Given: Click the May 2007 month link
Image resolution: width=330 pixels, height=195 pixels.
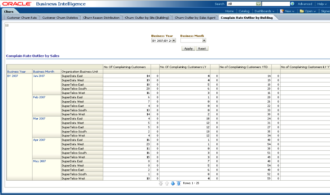Looking at the screenshot, I should pos(39,161).
